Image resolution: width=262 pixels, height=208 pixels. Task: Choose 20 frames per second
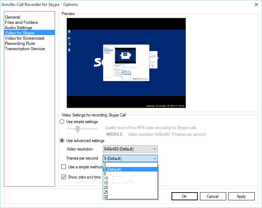[130, 187]
